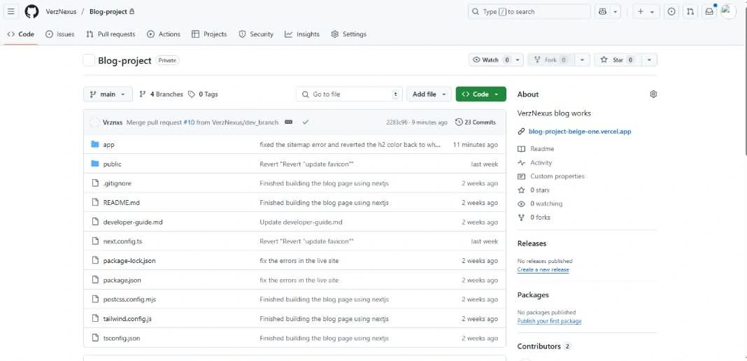Open the Copilot dropdown arrow
The width and height of the screenshot is (747, 361).
click(x=615, y=11)
